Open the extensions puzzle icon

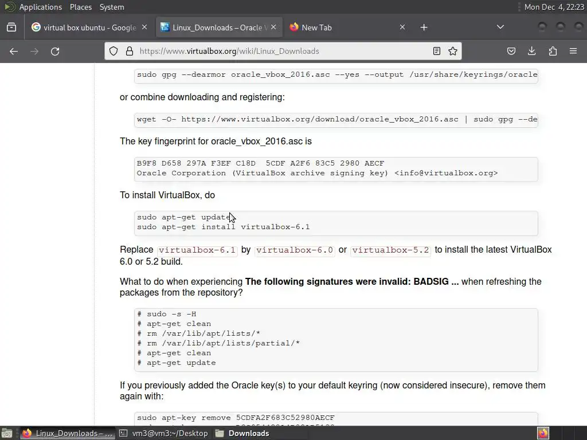pyautogui.click(x=553, y=51)
